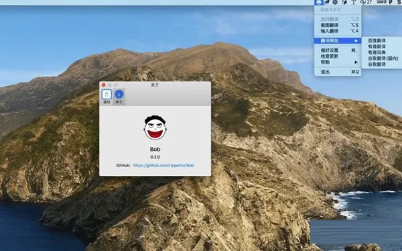This screenshot has width=402, height=251.
Task: Click the 3D cube icon in menu bar
Action: point(344,2)
